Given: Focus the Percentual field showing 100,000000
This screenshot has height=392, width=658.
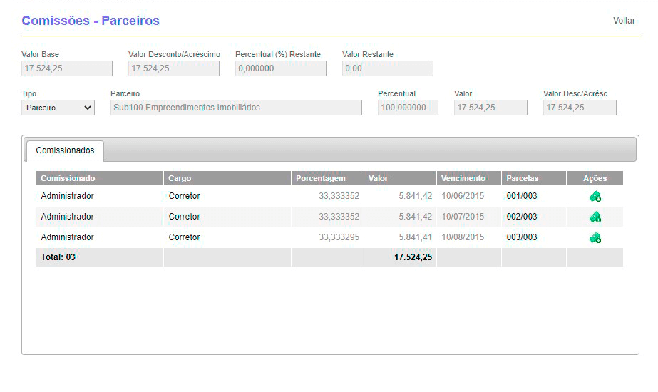Looking at the screenshot, I should 408,108.
